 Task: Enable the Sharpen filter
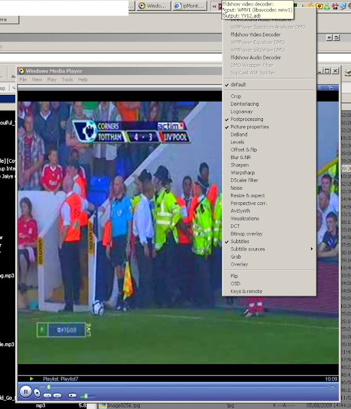(269, 165)
